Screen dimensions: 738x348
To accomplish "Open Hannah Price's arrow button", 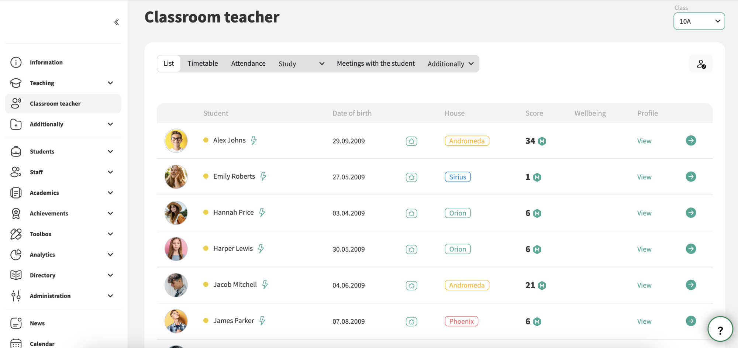I will click(691, 213).
